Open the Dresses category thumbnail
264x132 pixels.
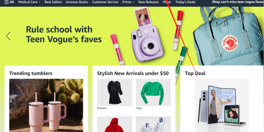(115, 92)
